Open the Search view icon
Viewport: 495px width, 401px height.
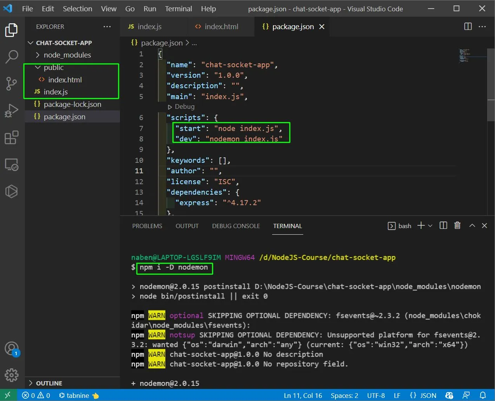pyautogui.click(x=11, y=57)
